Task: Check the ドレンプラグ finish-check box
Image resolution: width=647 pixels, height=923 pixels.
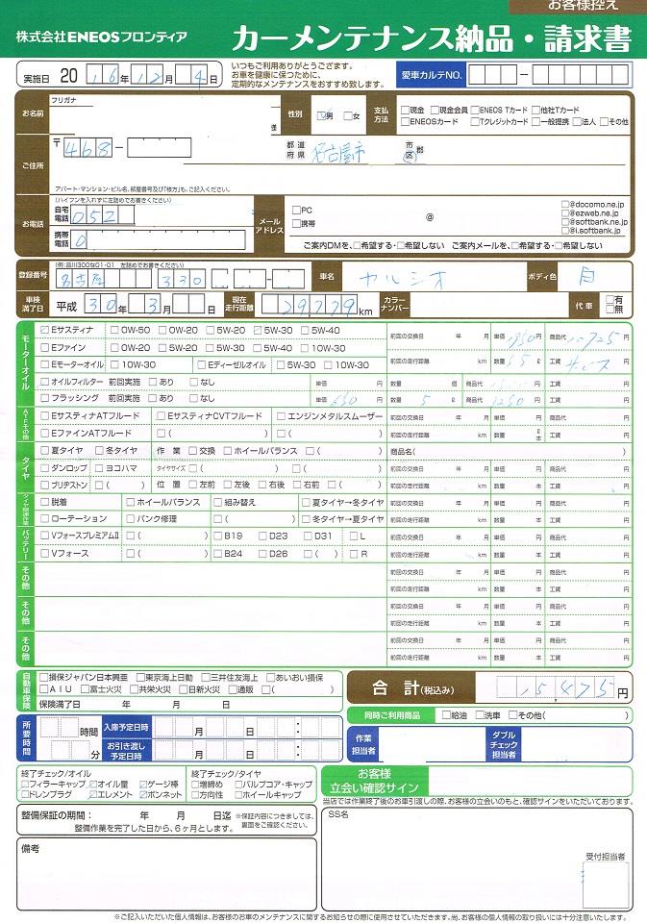Action: (25, 794)
